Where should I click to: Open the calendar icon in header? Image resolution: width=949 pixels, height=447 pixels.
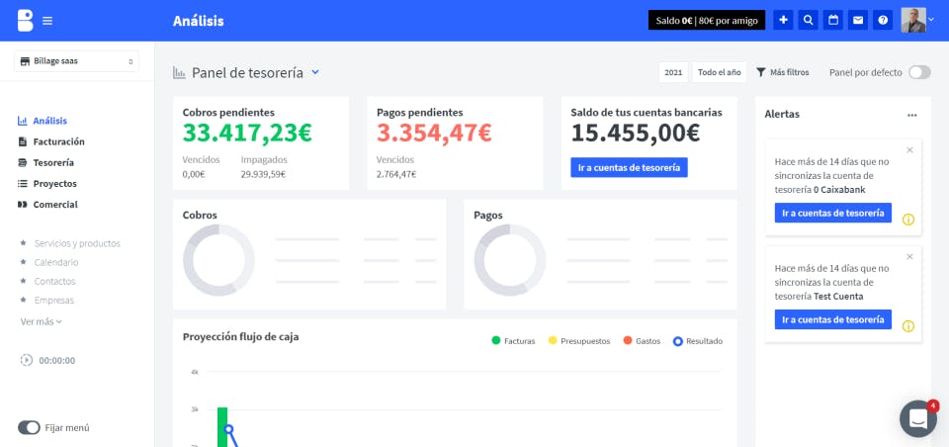tap(832, 20)
